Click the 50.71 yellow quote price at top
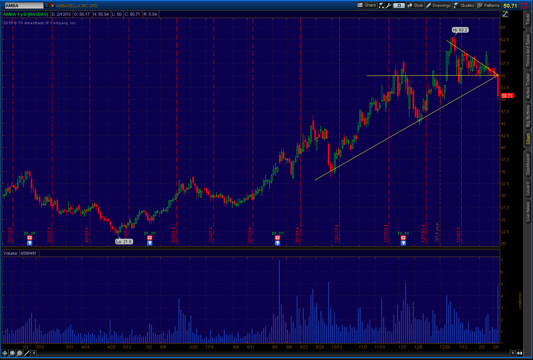The image size is (533, 360). [x=510, y=6]
